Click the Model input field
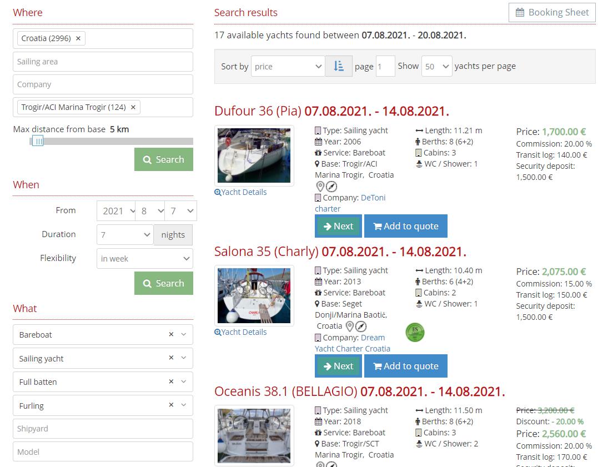The width and height of the screenshot is (598, 467). pos(103,452)
